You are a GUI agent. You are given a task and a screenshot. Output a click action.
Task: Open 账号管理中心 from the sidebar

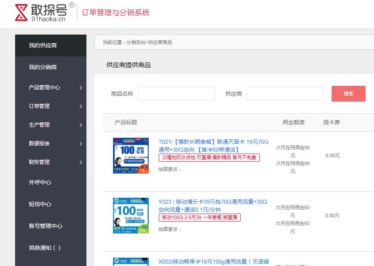click(46, 226)
